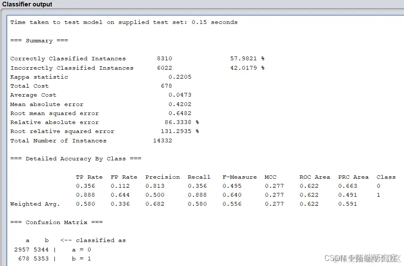
Task: Click the weighted F-Measure 0.556
Action: [232, 204]
